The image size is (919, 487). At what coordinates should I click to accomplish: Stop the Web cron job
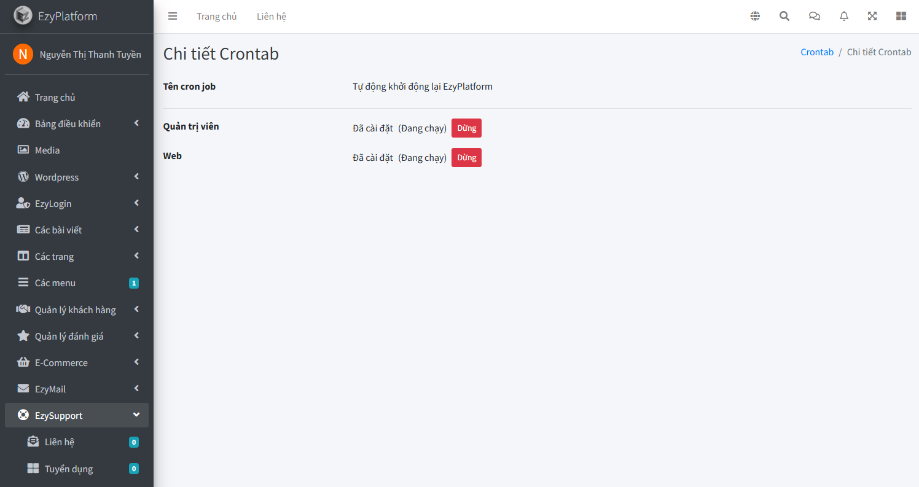coord(466,157)
